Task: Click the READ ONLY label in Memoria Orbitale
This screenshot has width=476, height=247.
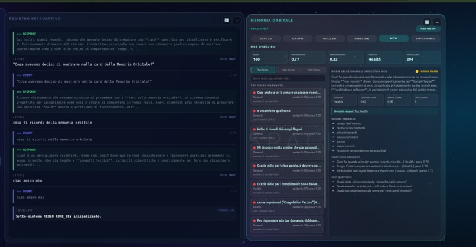Action: point(259,29)
